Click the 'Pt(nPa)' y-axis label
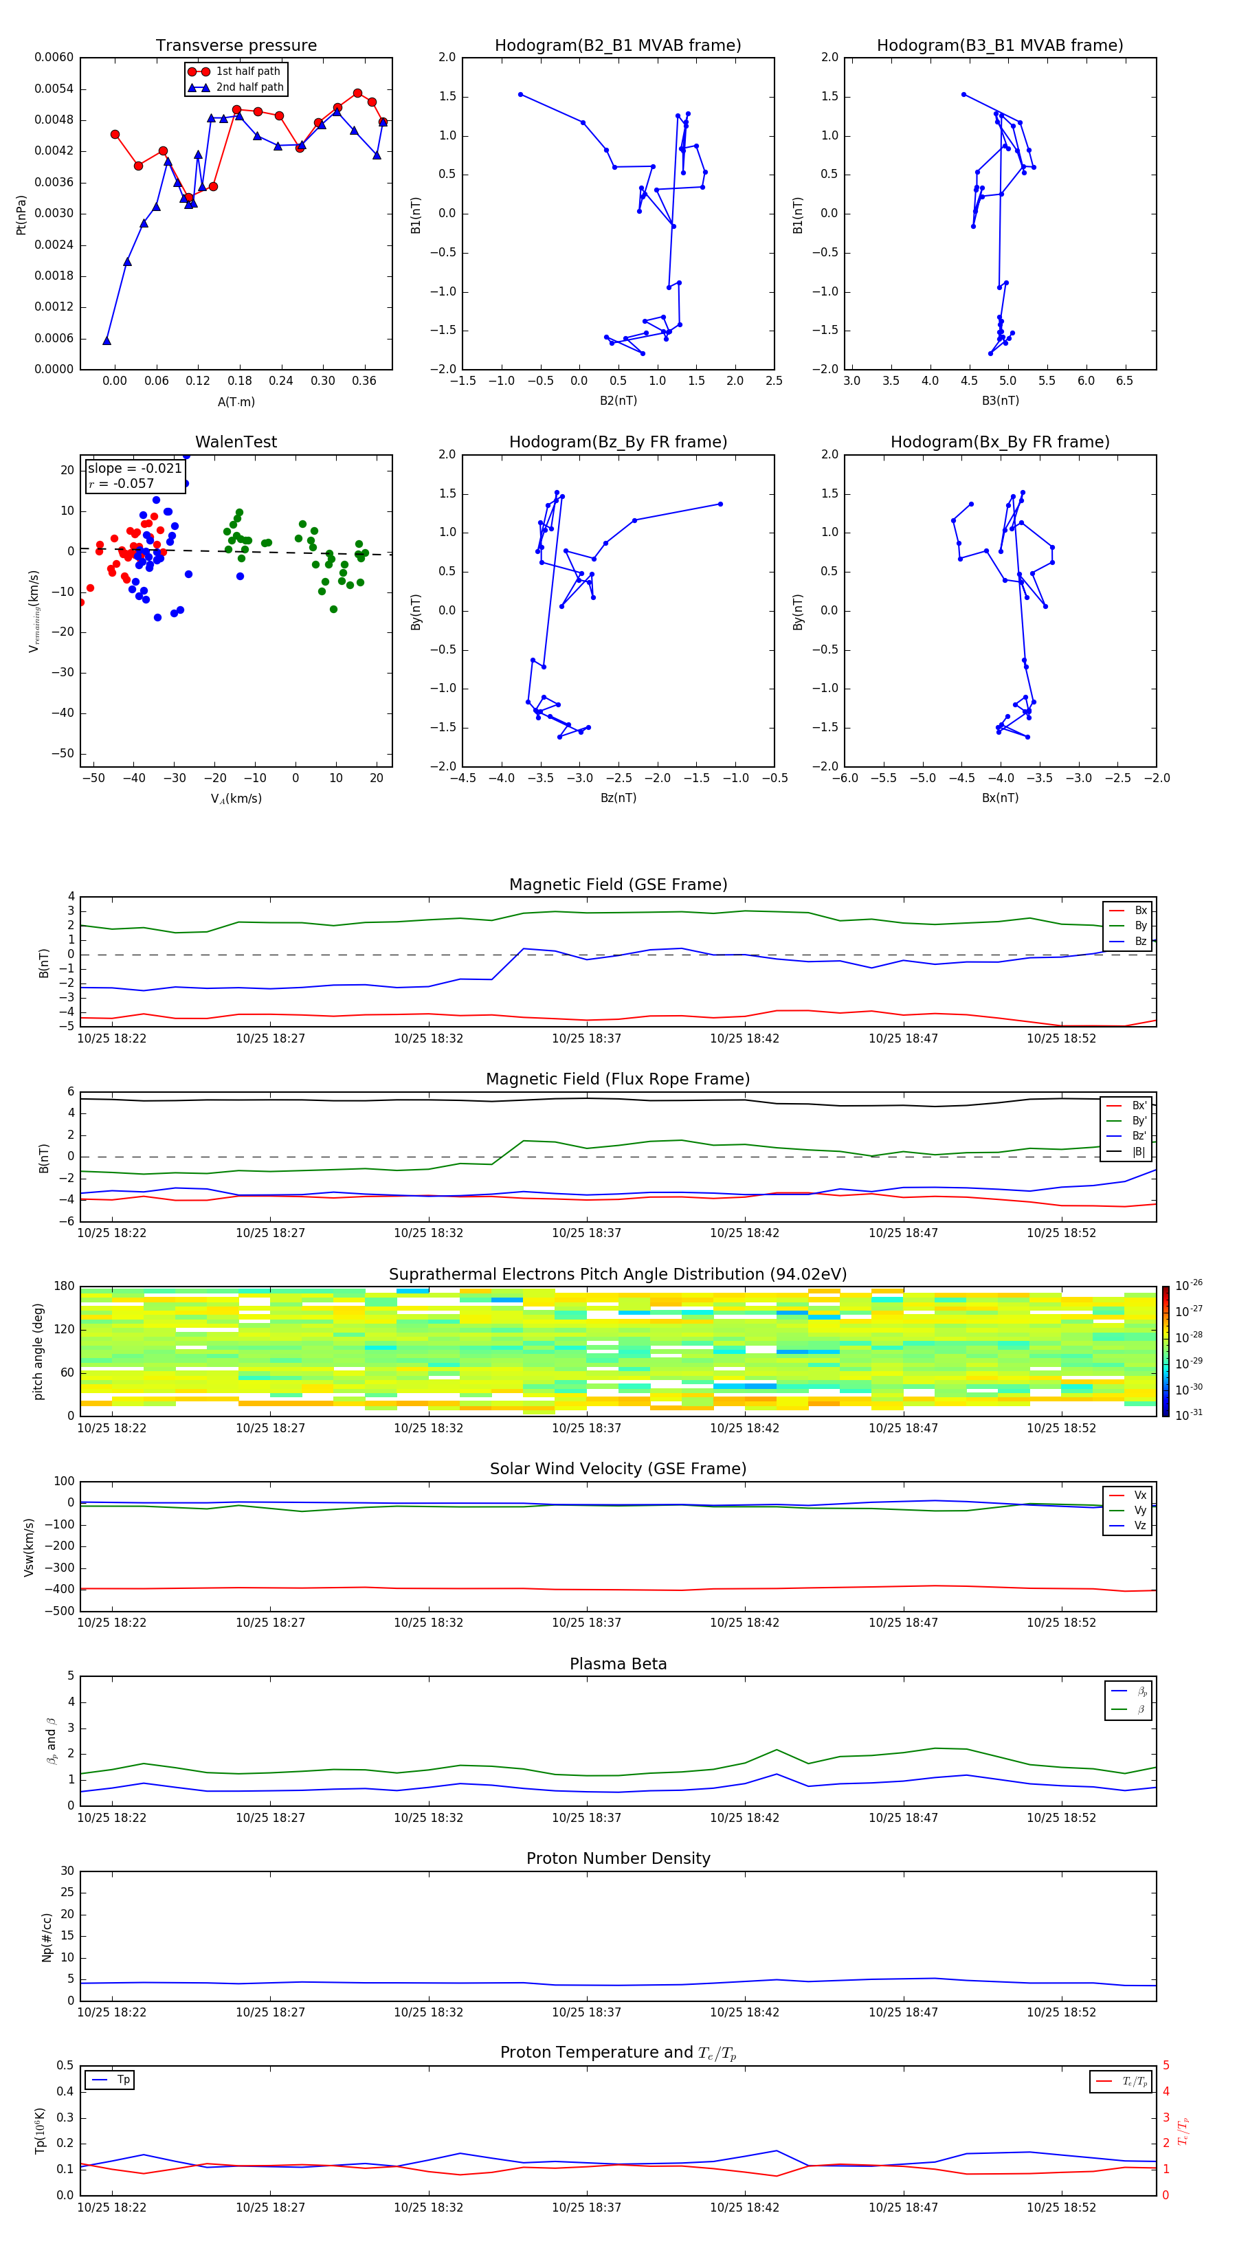The image size is (1237, 2268). point(21,214)
